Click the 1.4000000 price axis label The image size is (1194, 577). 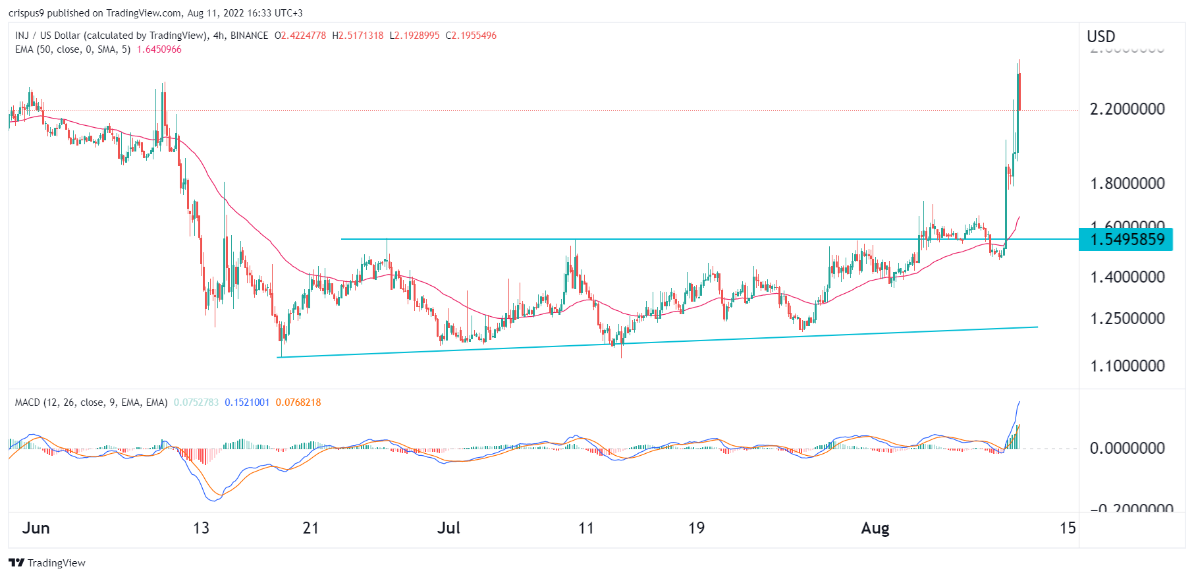pyautogui.click(x=1127, y=277)
